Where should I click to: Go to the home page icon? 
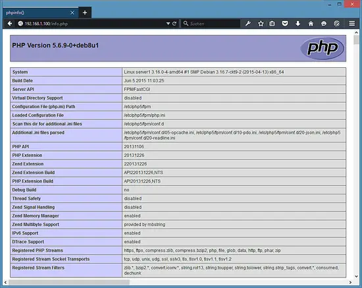click(311, 23)
